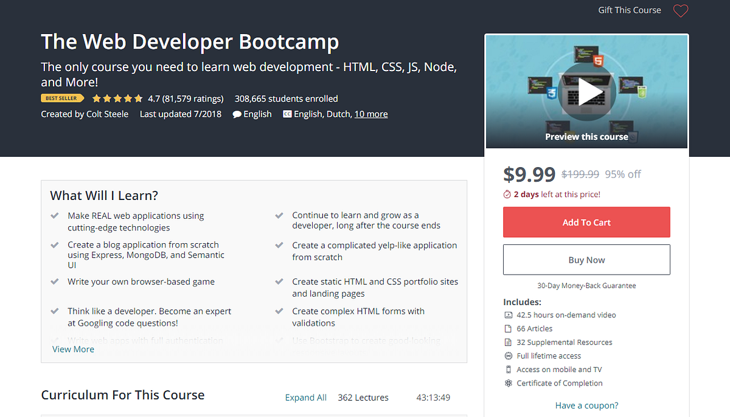Click the BEST SELLER badge
This screenshot has height=417, width=730.
62,98
